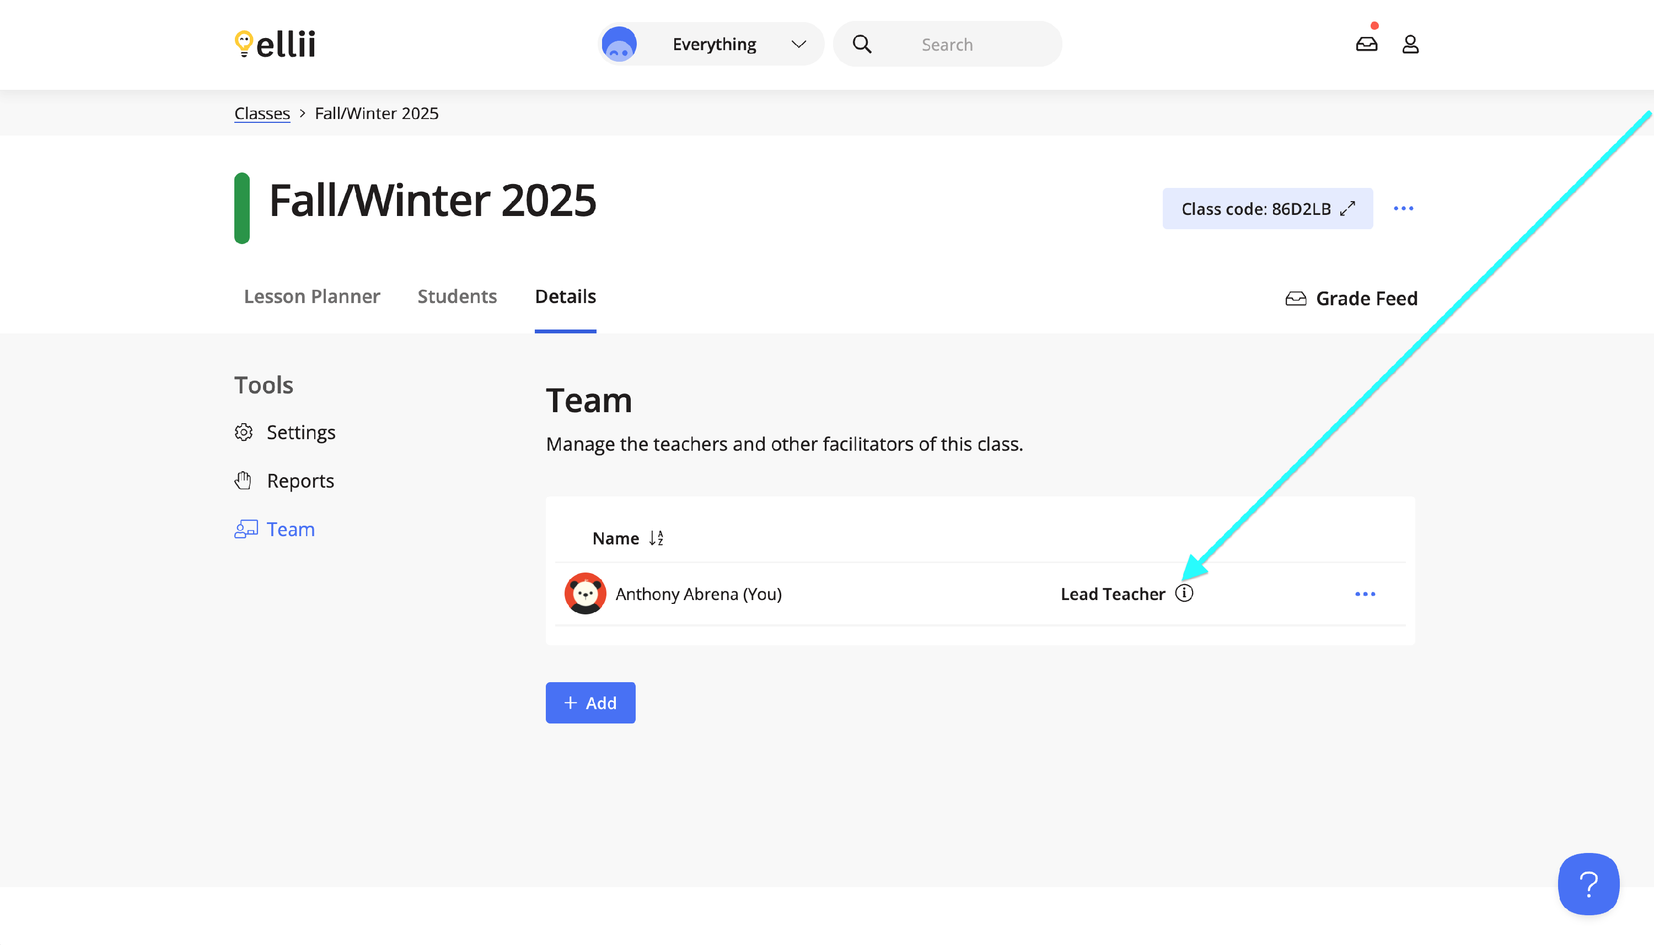The width and height of the screenshot is (1654, 945).
Task: Select the Details tab
Action: point(565,296)
